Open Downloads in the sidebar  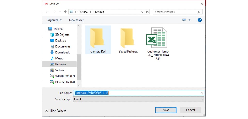(x=60, y=52)
